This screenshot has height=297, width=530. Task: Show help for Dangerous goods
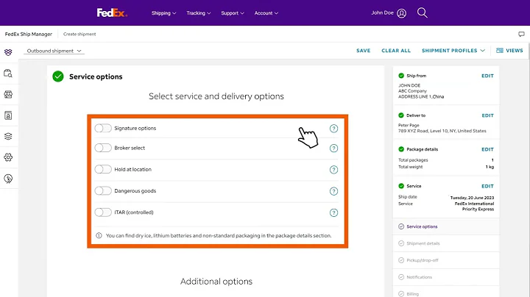333,191
